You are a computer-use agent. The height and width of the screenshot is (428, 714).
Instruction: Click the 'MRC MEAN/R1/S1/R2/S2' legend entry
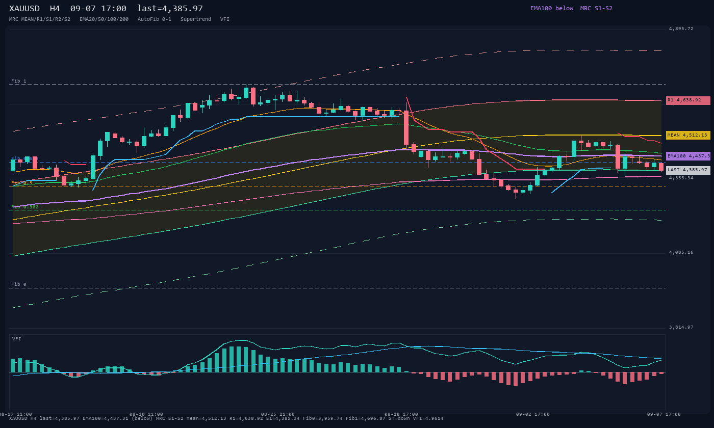coord(40,19)
